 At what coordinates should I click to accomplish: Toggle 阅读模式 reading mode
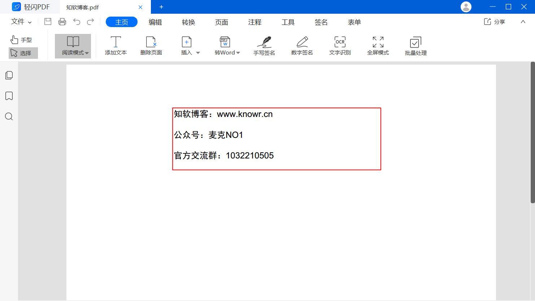pyautogui.click(x=73, y=46)
